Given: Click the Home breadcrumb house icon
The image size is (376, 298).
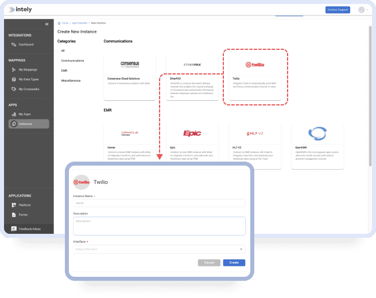Looking at the screenshot, I should click(59, 23).
